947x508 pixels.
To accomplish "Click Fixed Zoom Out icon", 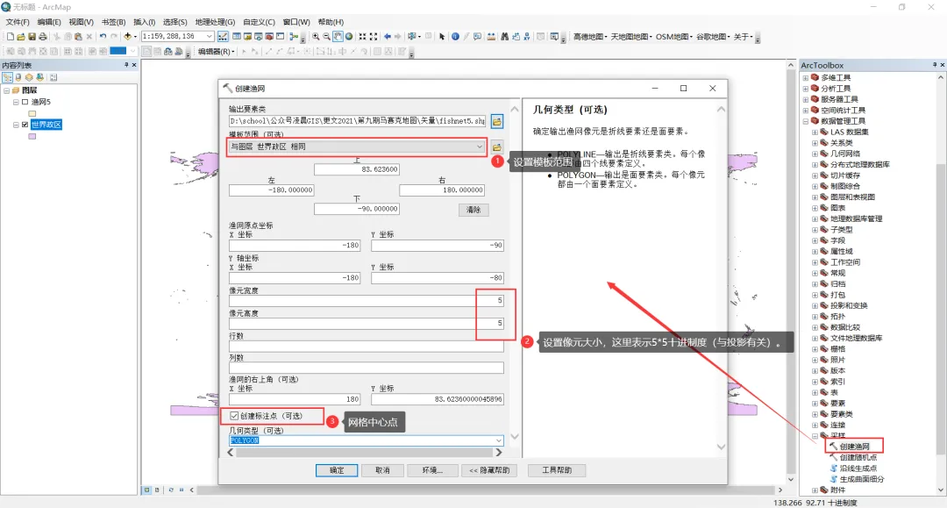I will point(374,37).
